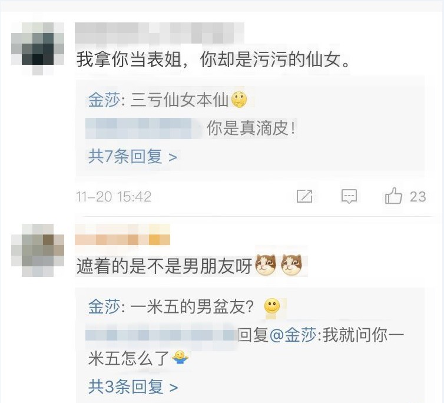Image resolution: width=444 pixels, height=403 pixels.
Task: Open the comment reply bubble icon
Action: click(349, 196)
